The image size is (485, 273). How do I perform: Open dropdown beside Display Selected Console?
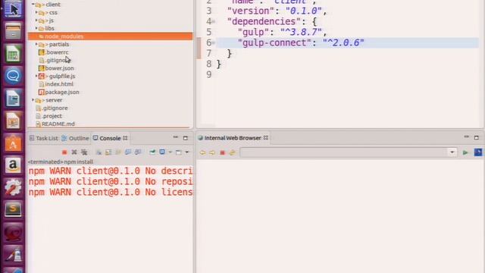170,152
